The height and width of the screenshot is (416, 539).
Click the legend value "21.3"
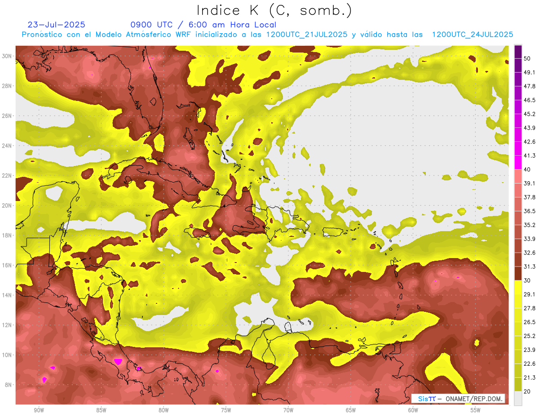click(530, 377)
